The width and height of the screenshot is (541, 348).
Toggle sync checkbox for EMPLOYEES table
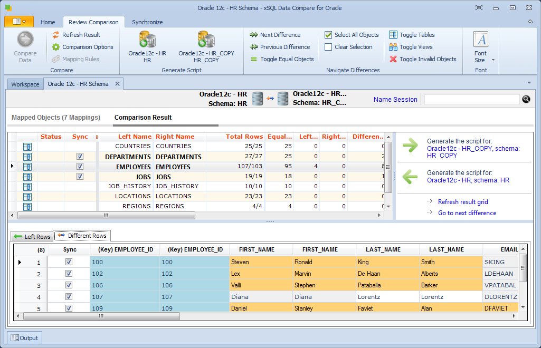(x=80, y=167)
